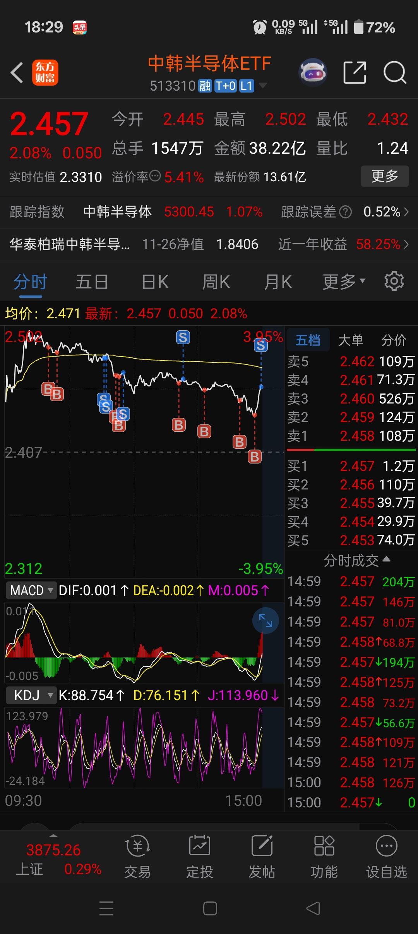Tap the 融 margin badge

point(205,86)
